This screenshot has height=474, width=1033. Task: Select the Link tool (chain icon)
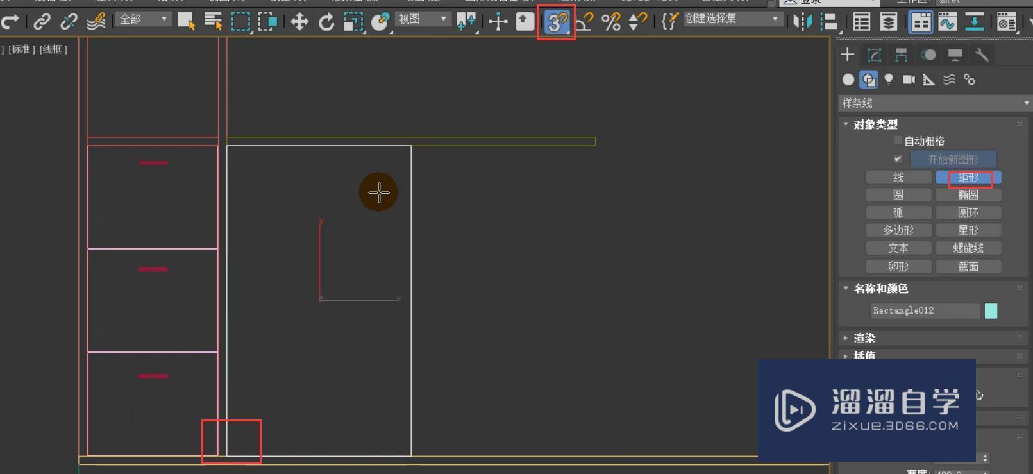pyautogui.click(x=42, y=22)
